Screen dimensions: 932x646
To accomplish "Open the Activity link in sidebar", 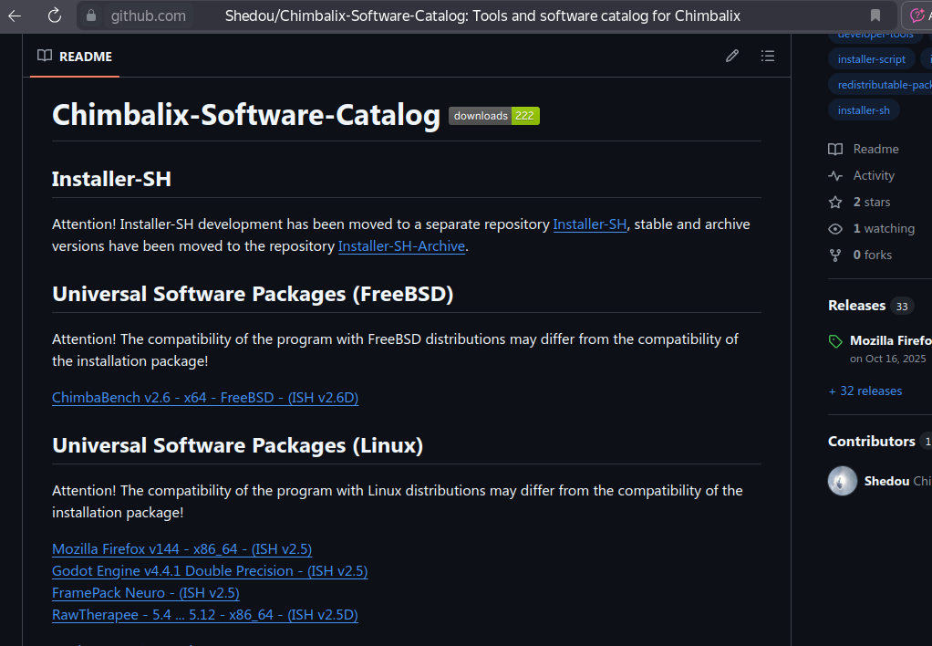I will click(x=874, y=176).
